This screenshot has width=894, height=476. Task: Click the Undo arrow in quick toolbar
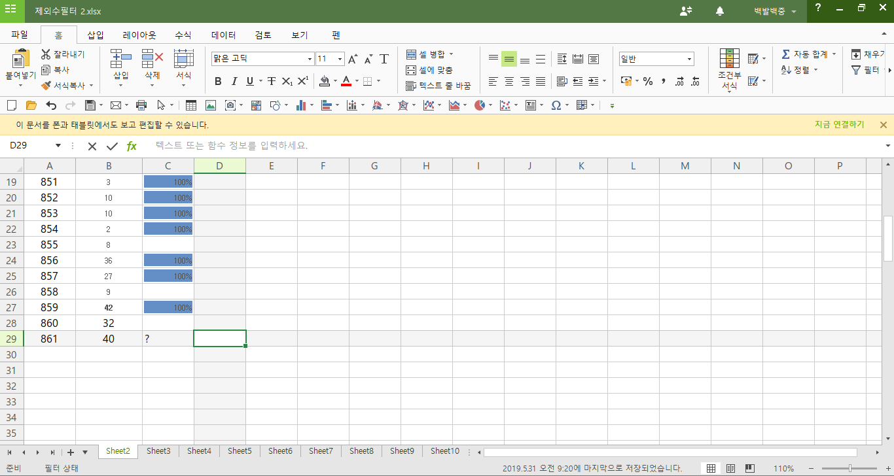tap(51, 105)
